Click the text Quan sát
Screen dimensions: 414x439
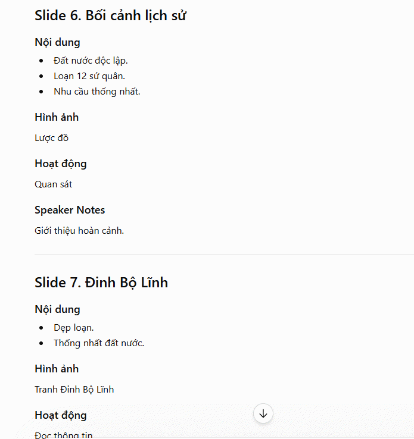[x=54, y=184]
